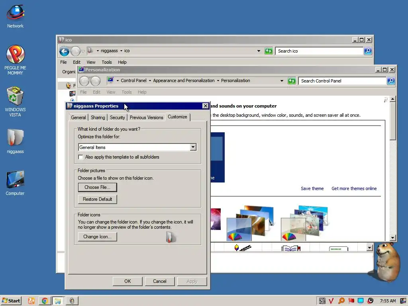Viewport: 408px width, 306px height.
Task: Click the Restore Default button
Action: pyautogui.click(x=97, y=199)
